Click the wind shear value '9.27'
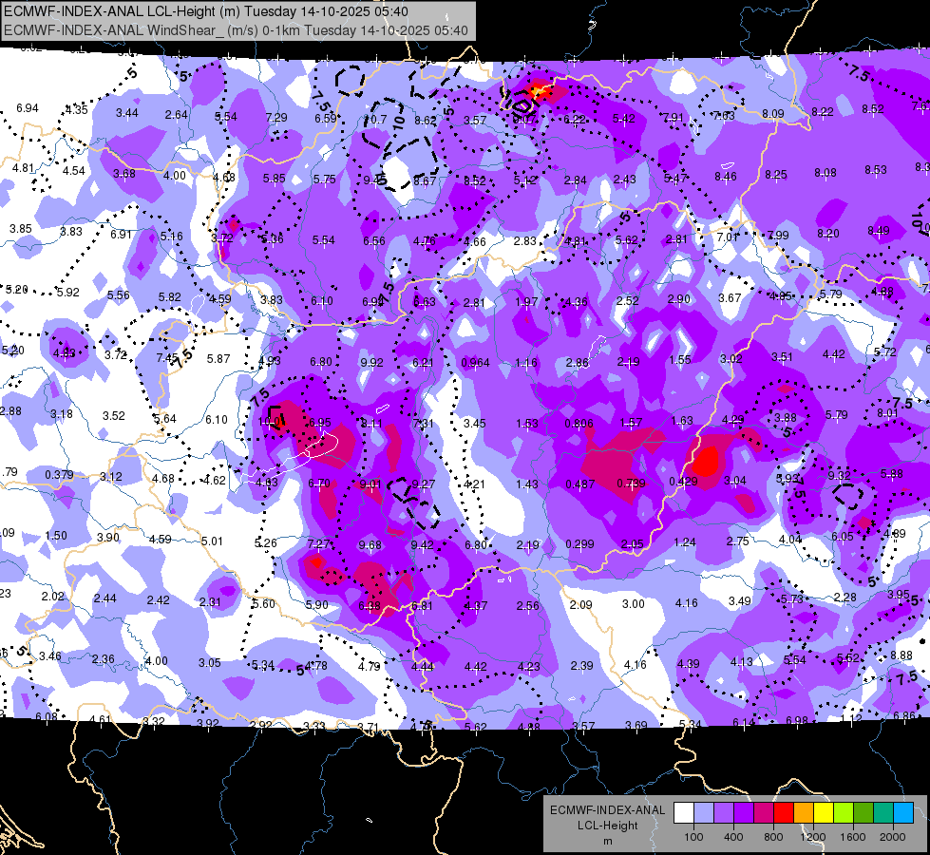Viewport: 930px width, 855px height. [x=424, y=484]
